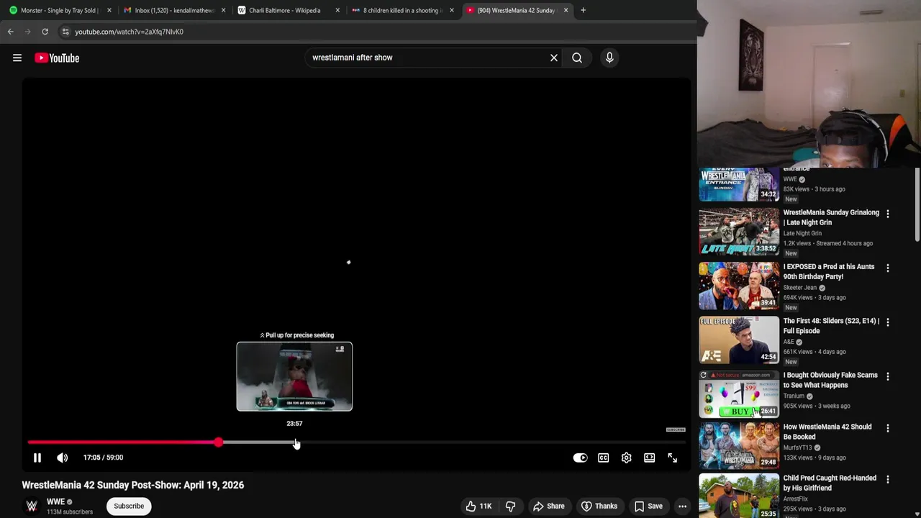The width and height of the screenshot is (921, 518).
Task: Mute the video volume speaker icon
Action: (63, 458)
